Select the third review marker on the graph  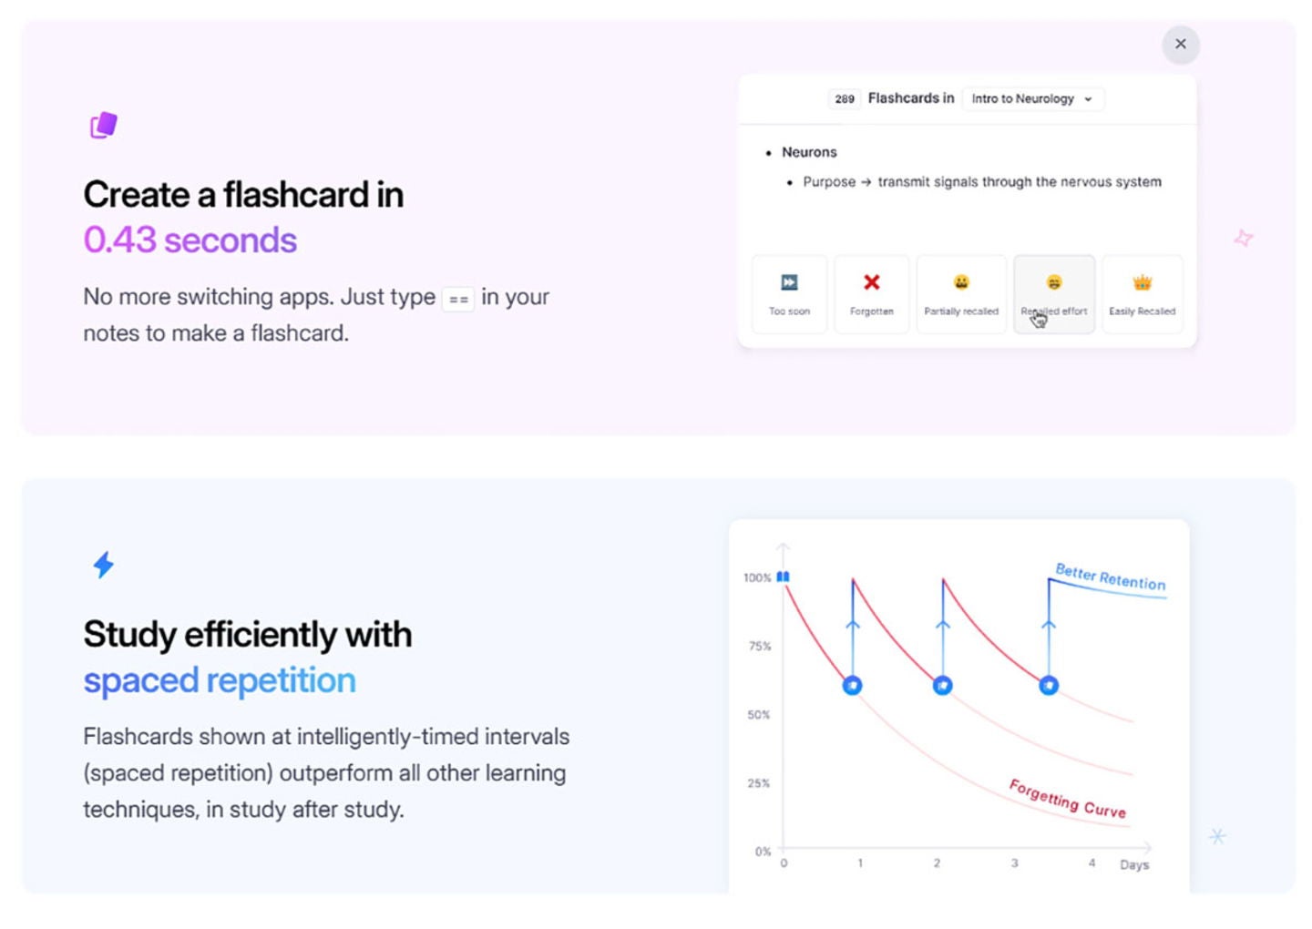1049,685
